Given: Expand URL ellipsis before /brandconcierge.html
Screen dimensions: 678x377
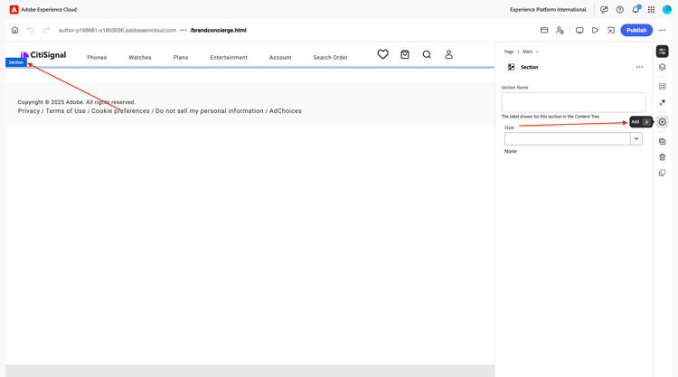Looking at the screenshot, I should [x=184, y=30].
